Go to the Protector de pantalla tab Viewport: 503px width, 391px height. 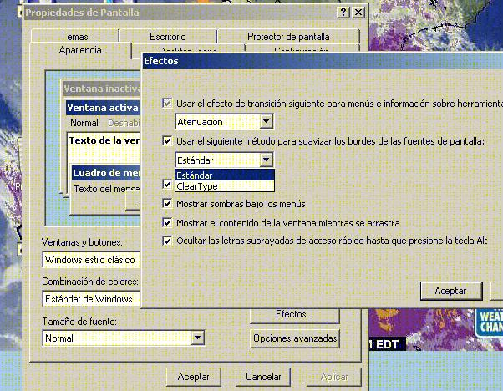click(x=288, y=37)
